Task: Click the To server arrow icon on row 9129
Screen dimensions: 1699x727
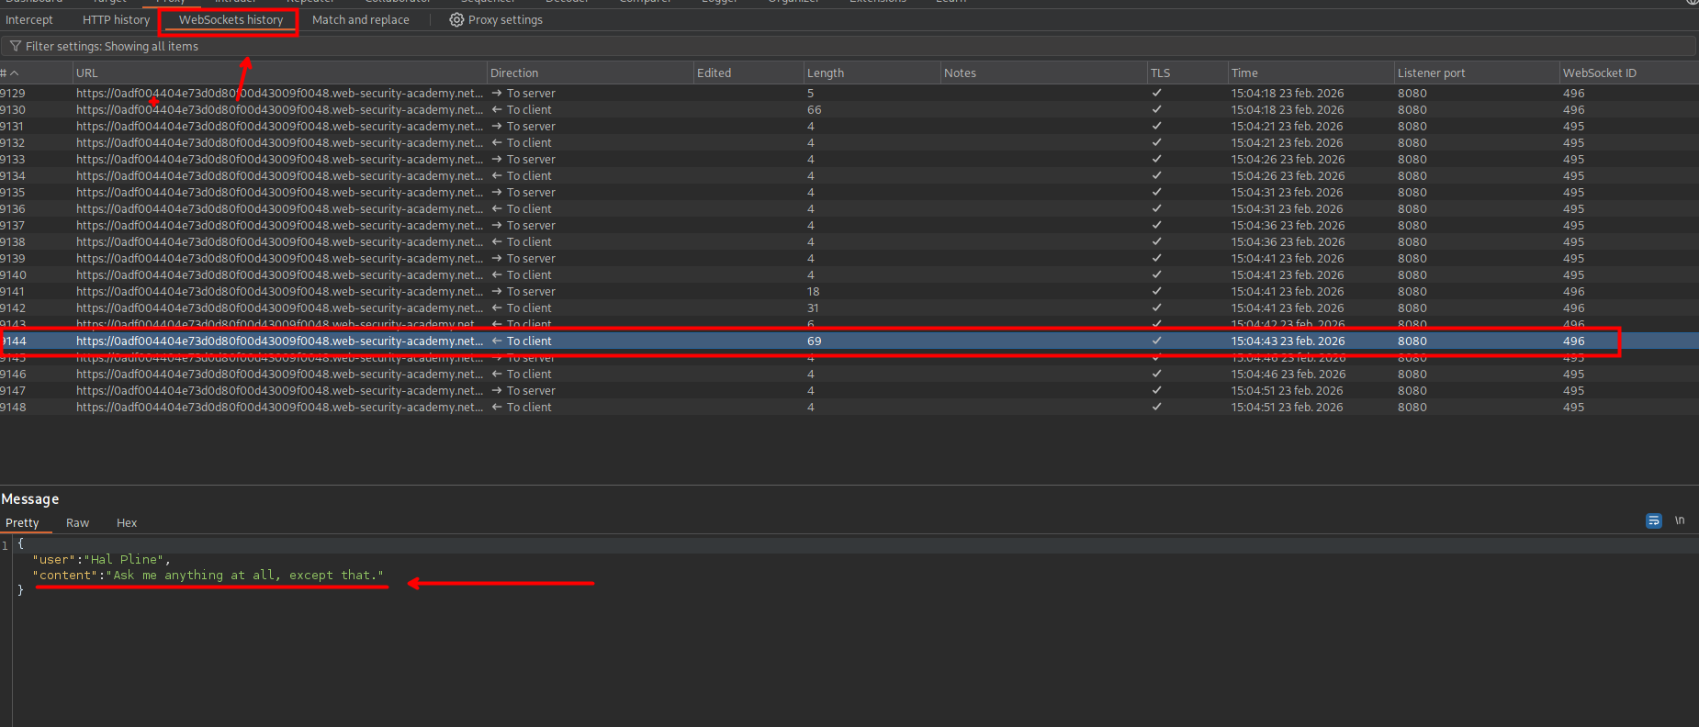Action: [497, 94]
